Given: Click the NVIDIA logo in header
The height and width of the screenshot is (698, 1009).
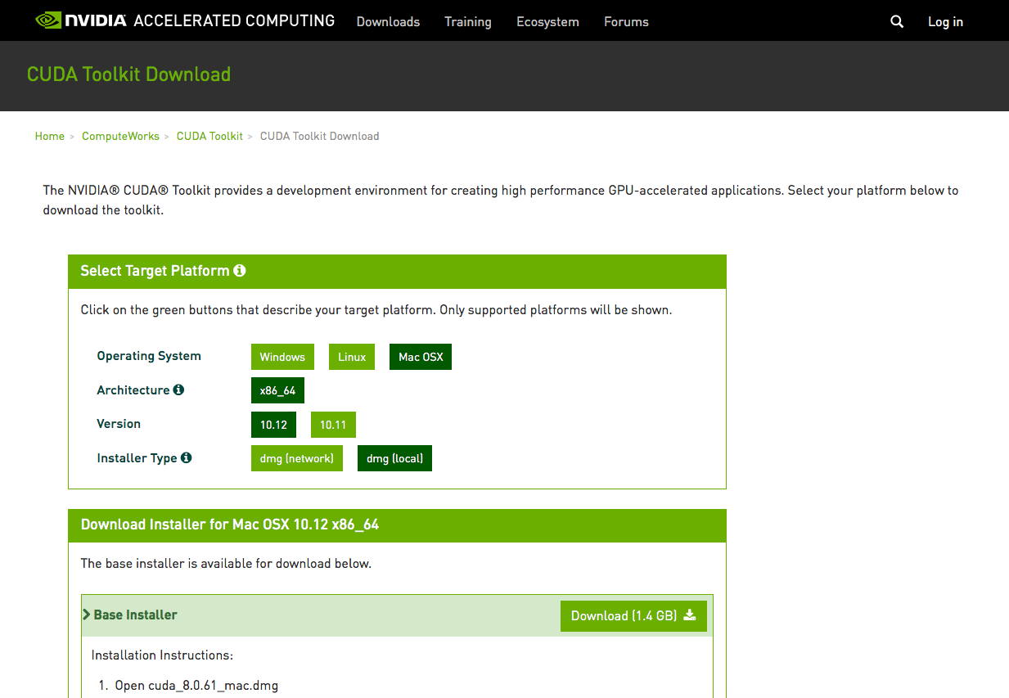Looking at the screenshot, I should 81,20.
